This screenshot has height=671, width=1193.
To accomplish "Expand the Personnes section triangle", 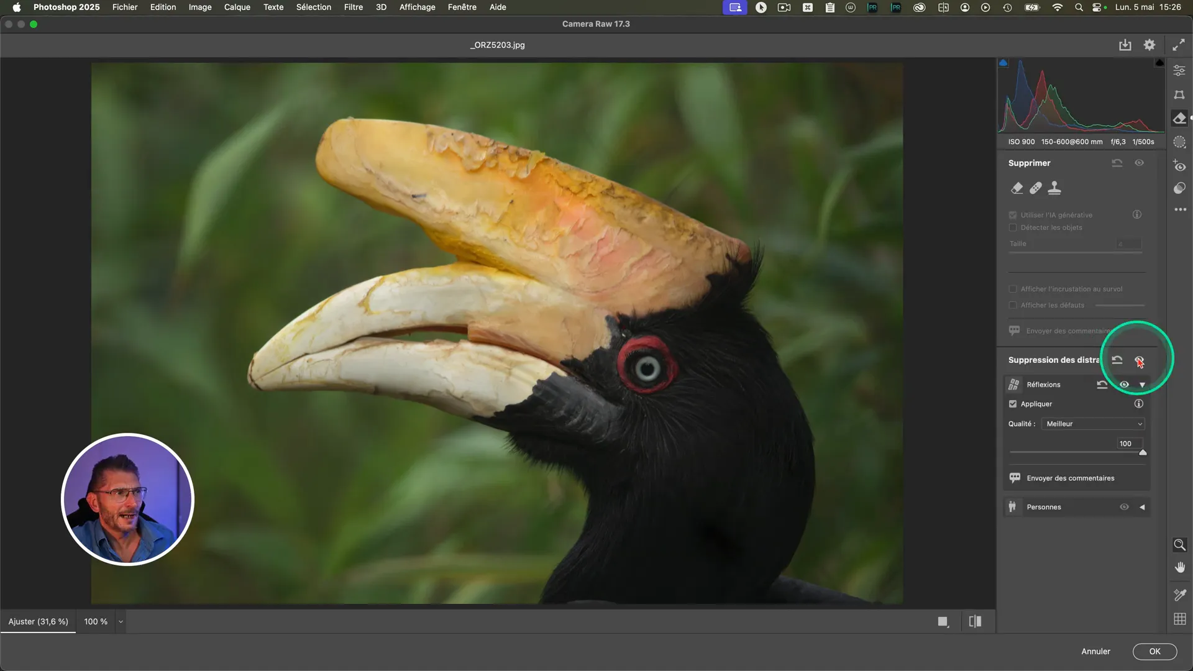I will pos(1142,507).
